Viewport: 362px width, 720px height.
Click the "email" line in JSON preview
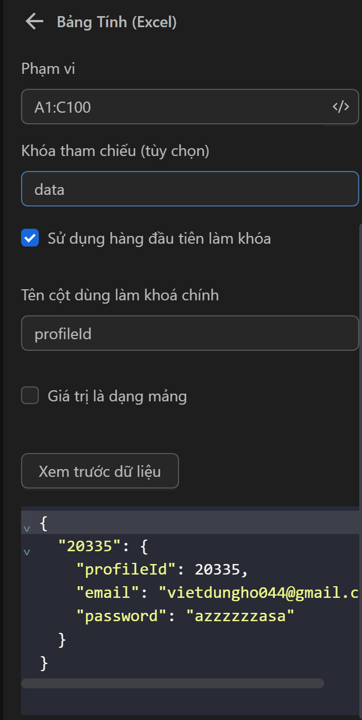(216, 592)
